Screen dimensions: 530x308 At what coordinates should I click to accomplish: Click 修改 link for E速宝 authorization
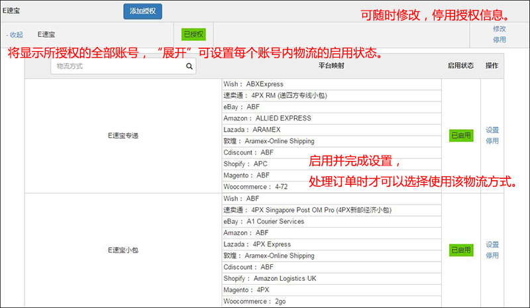(x=500, y=28)
